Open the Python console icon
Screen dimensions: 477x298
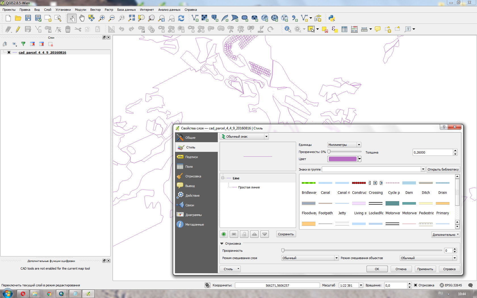[331, 18]
